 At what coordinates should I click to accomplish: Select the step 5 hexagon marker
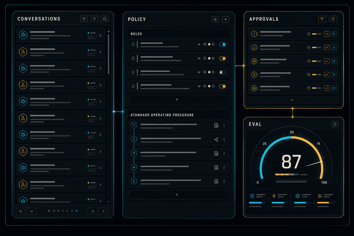(134, 181)
